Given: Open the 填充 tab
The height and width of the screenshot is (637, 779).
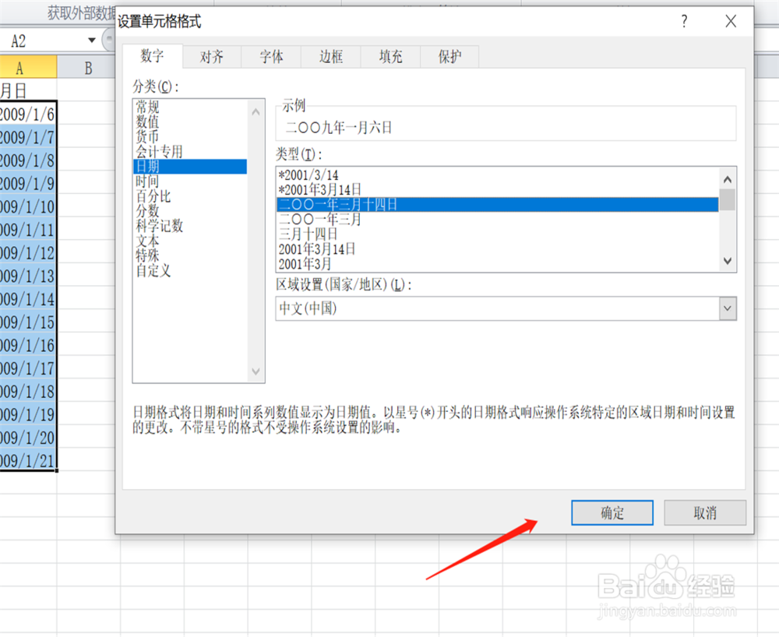Looking at the screenshot, I should [390, 57].
